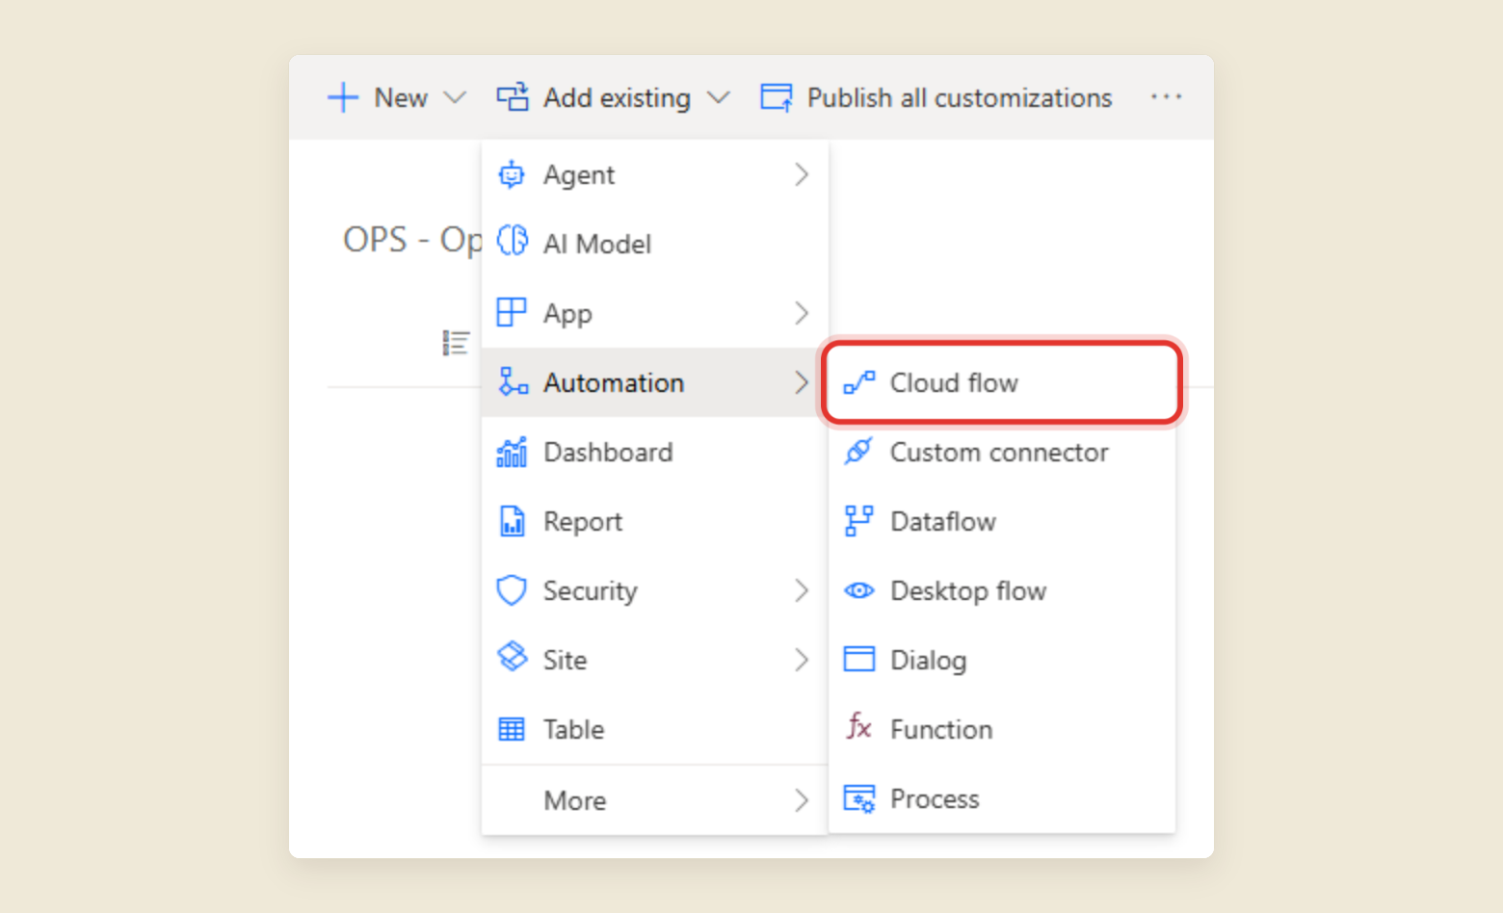Screen dimensions: 1503x913
Task: Expand the More submenu arrow
Action: tap(802, 800)
